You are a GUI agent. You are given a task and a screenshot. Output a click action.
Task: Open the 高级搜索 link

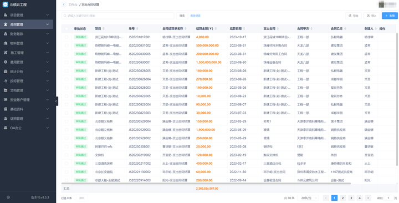196,16
